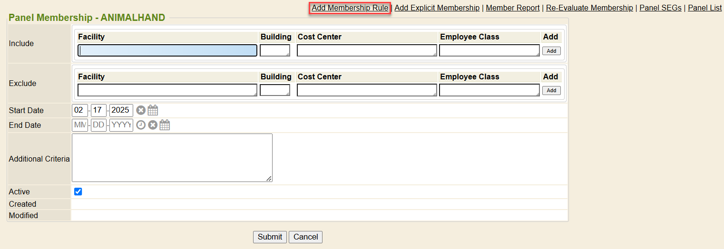Focus the Include Cost Center field
Image resolution: width=724 pixels, height=249 pixels.
pos(366,50)
